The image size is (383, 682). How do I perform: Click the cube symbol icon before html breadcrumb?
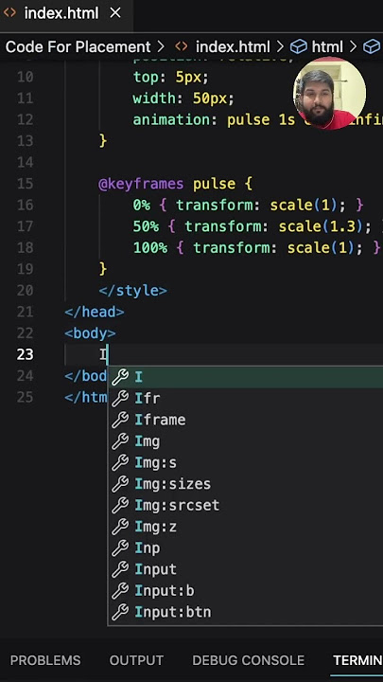pyautogui.click(x=298, y=46)
